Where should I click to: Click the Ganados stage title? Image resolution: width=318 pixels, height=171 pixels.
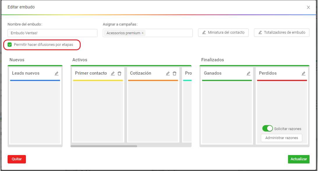tap(213, 73)
